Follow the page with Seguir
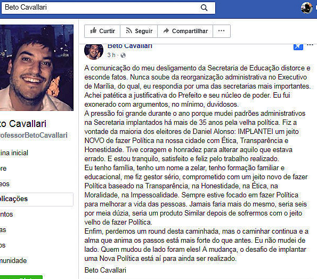 [x=139, y=31]
